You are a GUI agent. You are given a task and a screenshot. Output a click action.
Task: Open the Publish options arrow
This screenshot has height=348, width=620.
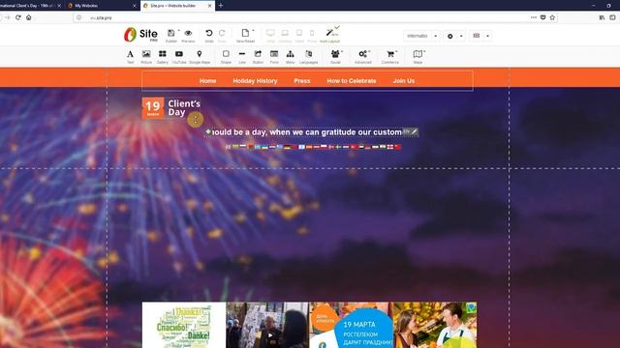tap(178, 31)
